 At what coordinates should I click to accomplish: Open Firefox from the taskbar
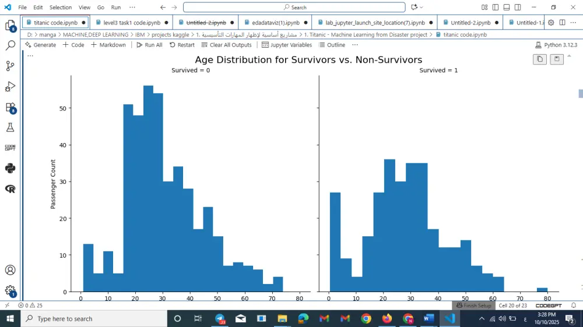point(387,318)
